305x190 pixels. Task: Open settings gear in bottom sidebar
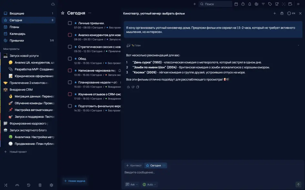tap(51, 185)
